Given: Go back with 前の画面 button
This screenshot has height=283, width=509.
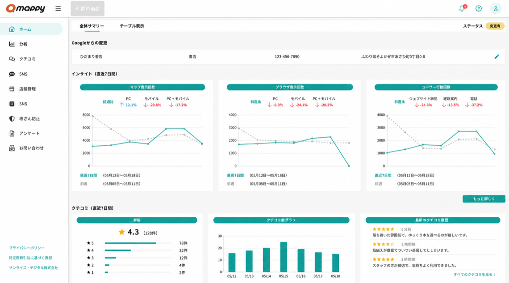Looking at the screenshot, I should pyautogui.click(x=88, y=9).
